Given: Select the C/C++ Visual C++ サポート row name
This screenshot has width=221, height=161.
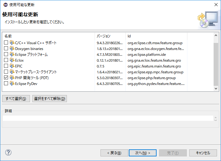Looking at the screenshot, I should pos(36,43).
